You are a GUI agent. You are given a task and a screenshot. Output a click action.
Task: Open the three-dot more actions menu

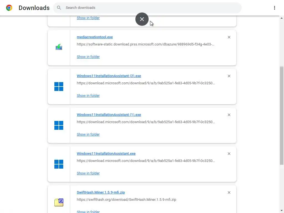(274, 8)
